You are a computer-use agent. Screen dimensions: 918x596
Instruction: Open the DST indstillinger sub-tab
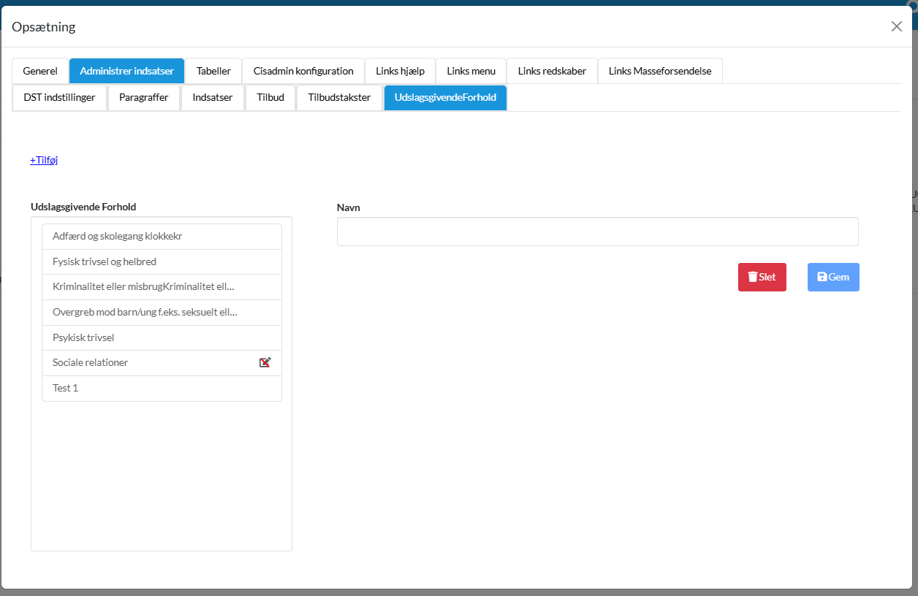(x=59, y=97)
